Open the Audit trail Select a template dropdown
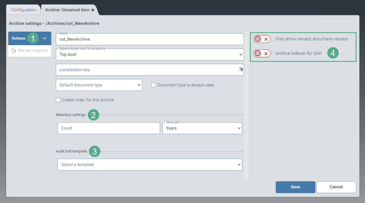The image size is (365, 203). tap(150, 165)
